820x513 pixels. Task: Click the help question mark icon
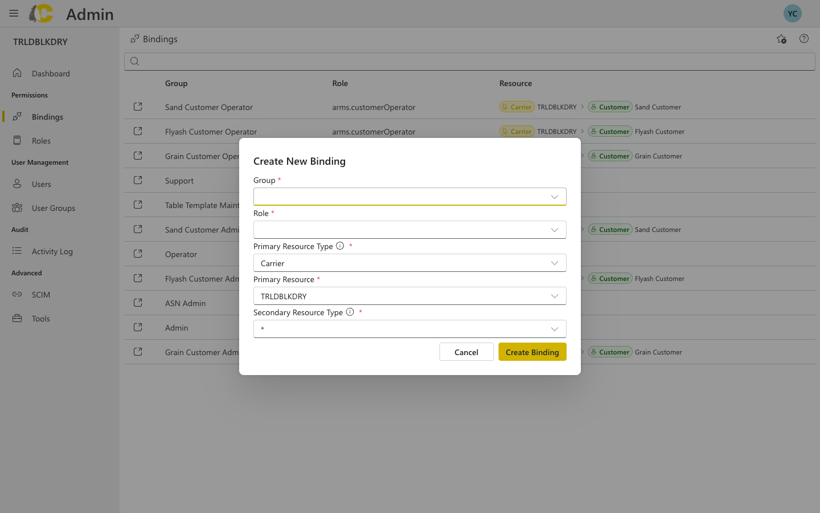804,39
